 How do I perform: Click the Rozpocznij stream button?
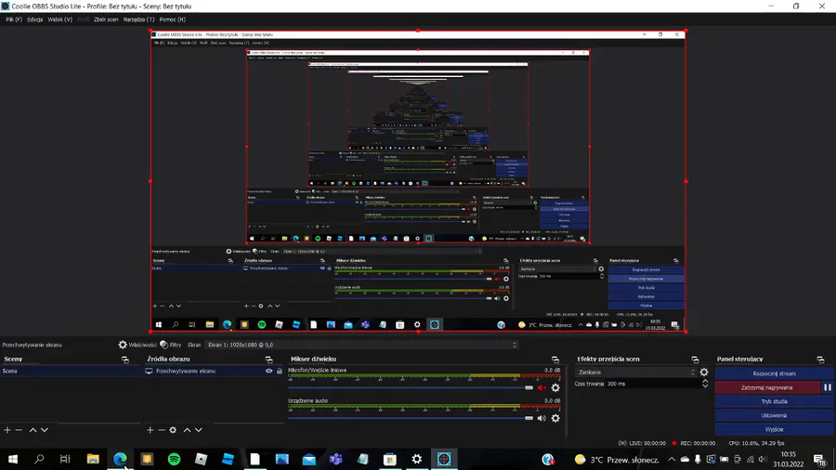coord(774,373)
